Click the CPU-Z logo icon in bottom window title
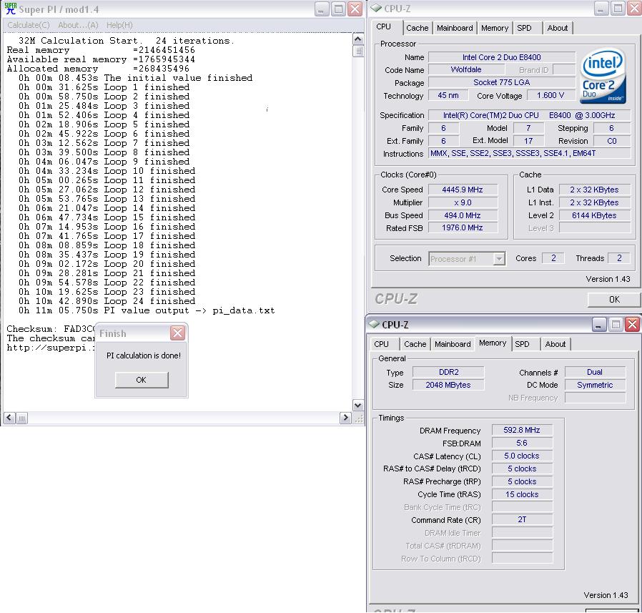Screen dimensions: 642x613 (x=374, y=324)
